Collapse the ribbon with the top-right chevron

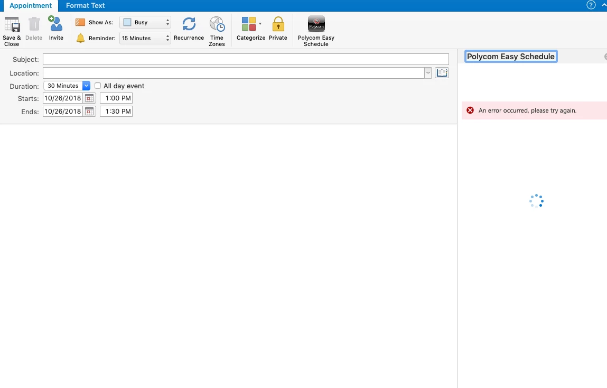click(604, 5)
